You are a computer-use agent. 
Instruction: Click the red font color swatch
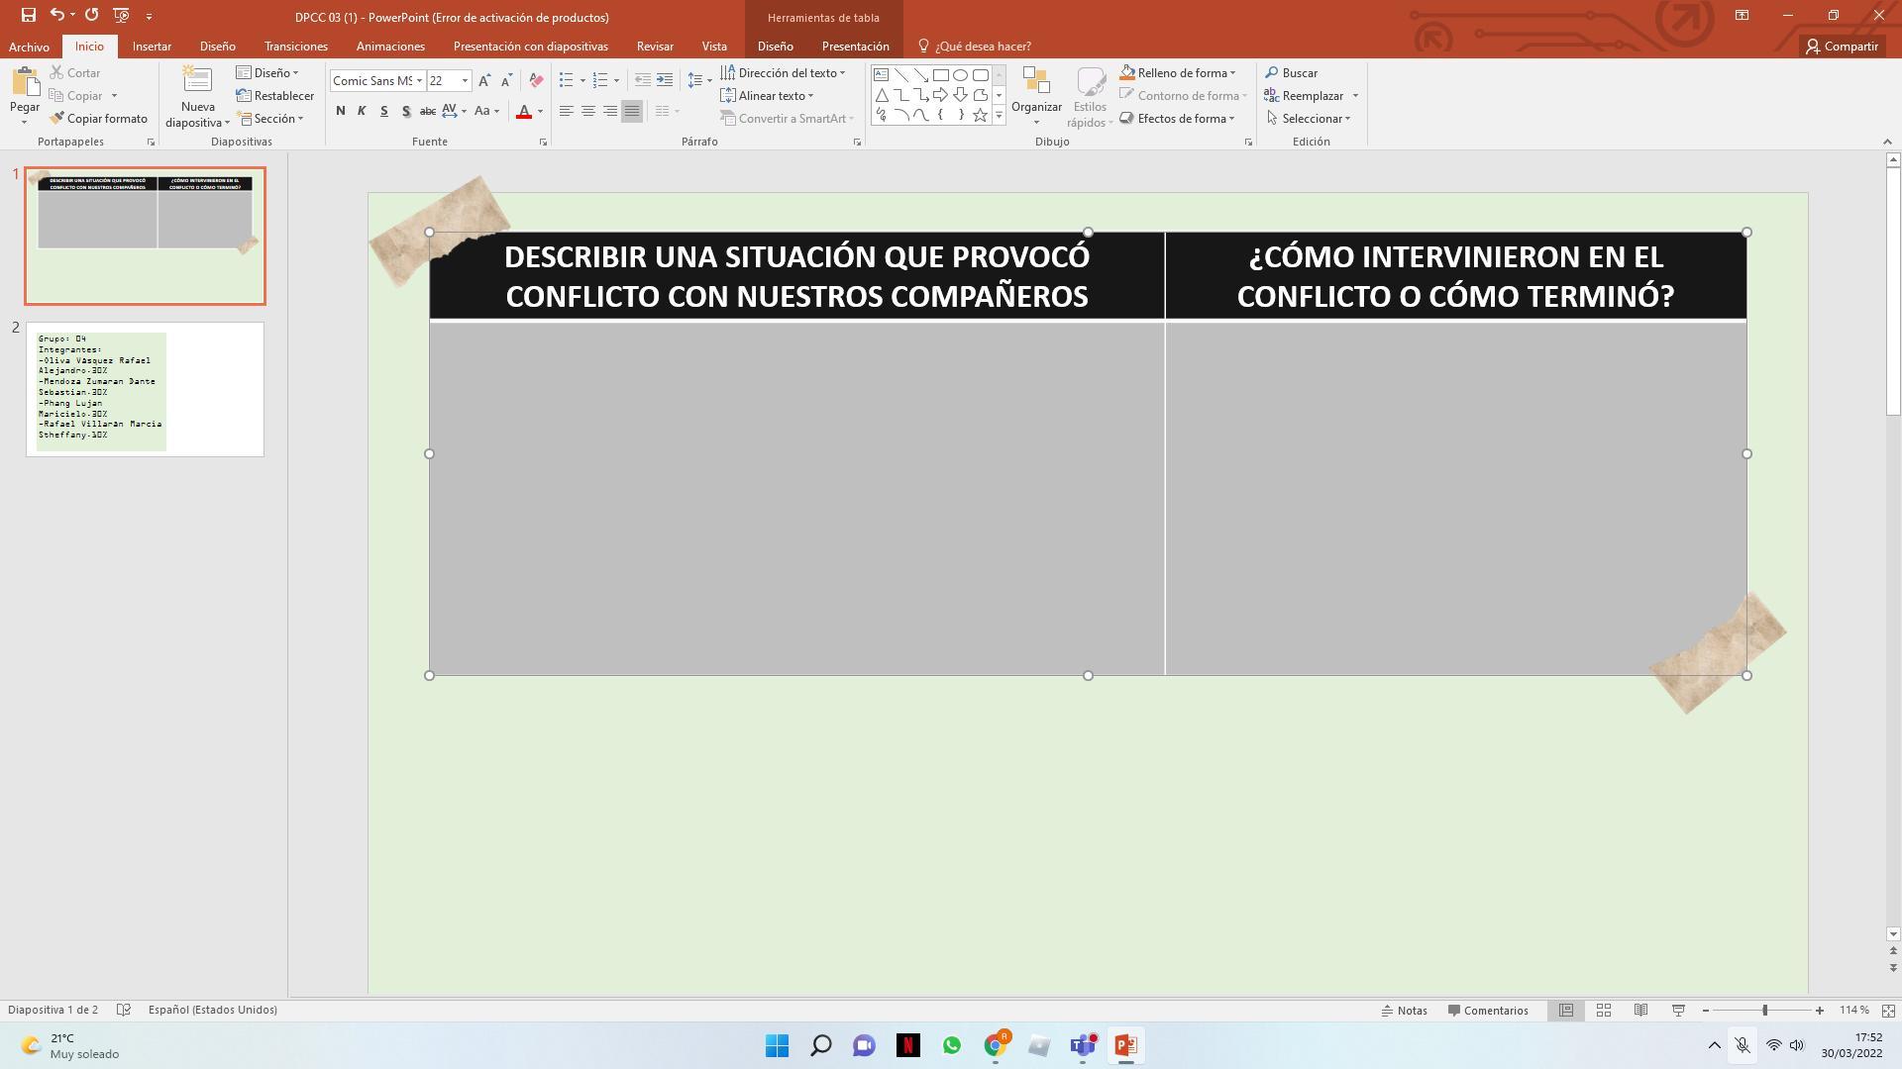coord(524,112)
